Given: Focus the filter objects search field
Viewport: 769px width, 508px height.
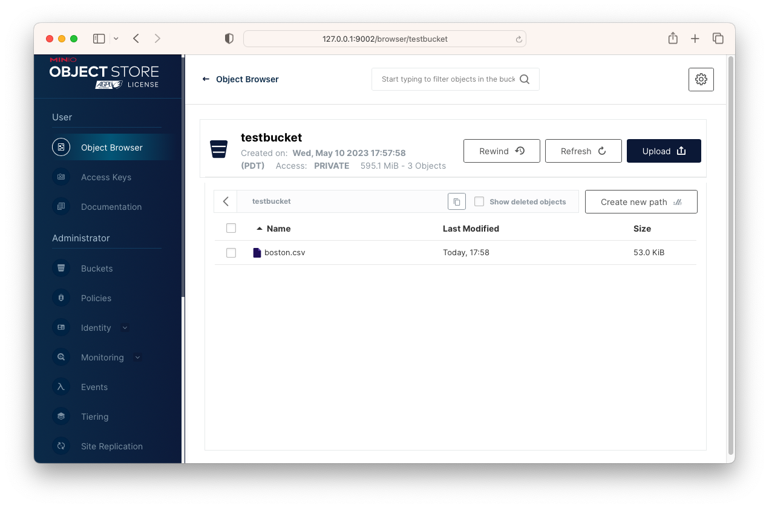Looking at the screenshot, I should coord(448,79).
